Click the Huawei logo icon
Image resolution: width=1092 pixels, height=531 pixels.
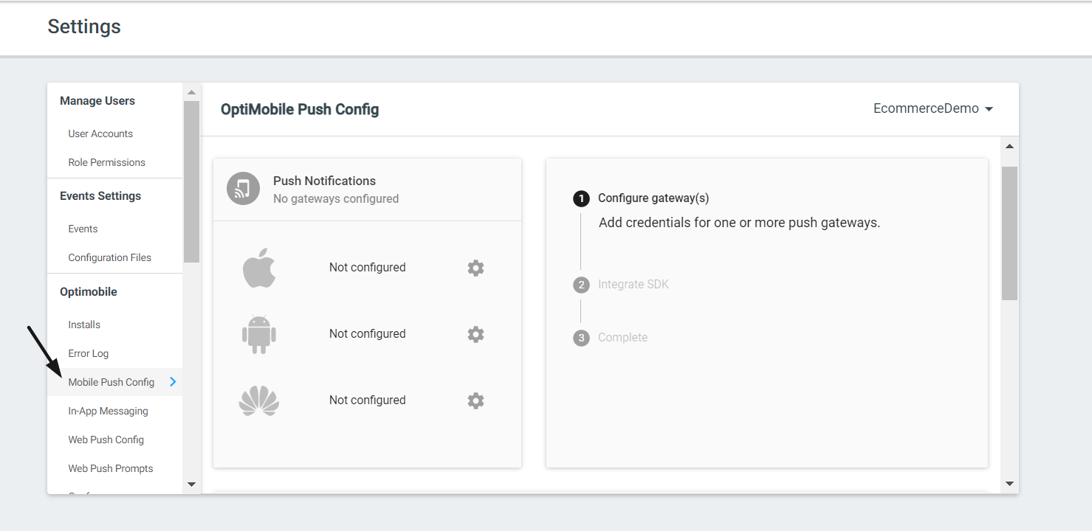coord(259,400)
